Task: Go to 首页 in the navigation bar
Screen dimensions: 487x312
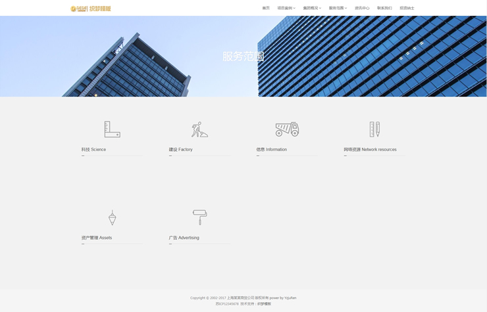Action: pos(266,9)
